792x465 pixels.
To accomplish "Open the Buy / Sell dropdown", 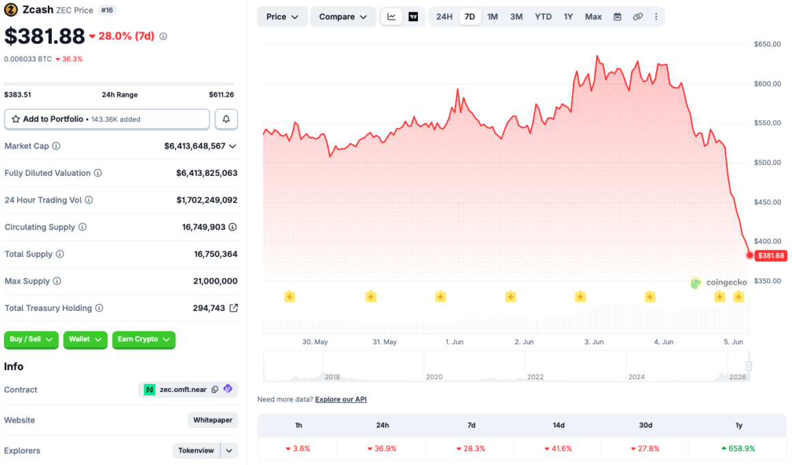I will click(x=31, y=340).
